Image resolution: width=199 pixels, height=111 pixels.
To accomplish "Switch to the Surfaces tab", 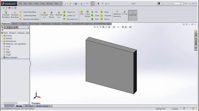I will click(x=23, y=24).
